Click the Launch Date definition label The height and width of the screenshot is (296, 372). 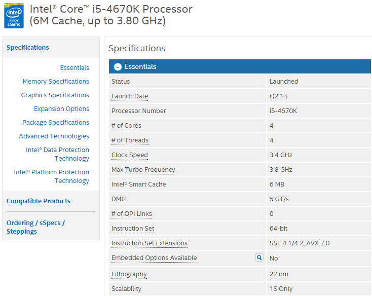coord(130,96)
